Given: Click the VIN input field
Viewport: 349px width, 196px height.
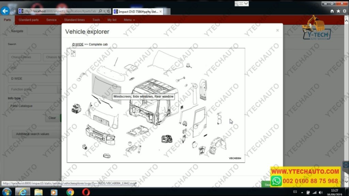Looking at the screenshot, I should pyautogui.click(x=35, y=68).
